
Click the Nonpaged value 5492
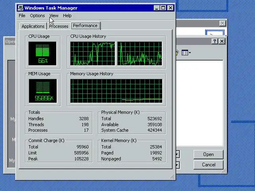point(157,159)
